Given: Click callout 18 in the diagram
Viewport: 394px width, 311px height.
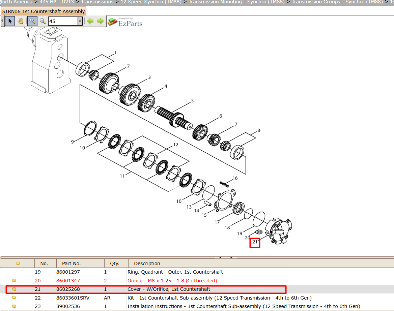Looking at the screenshot, I should [227, 228].
